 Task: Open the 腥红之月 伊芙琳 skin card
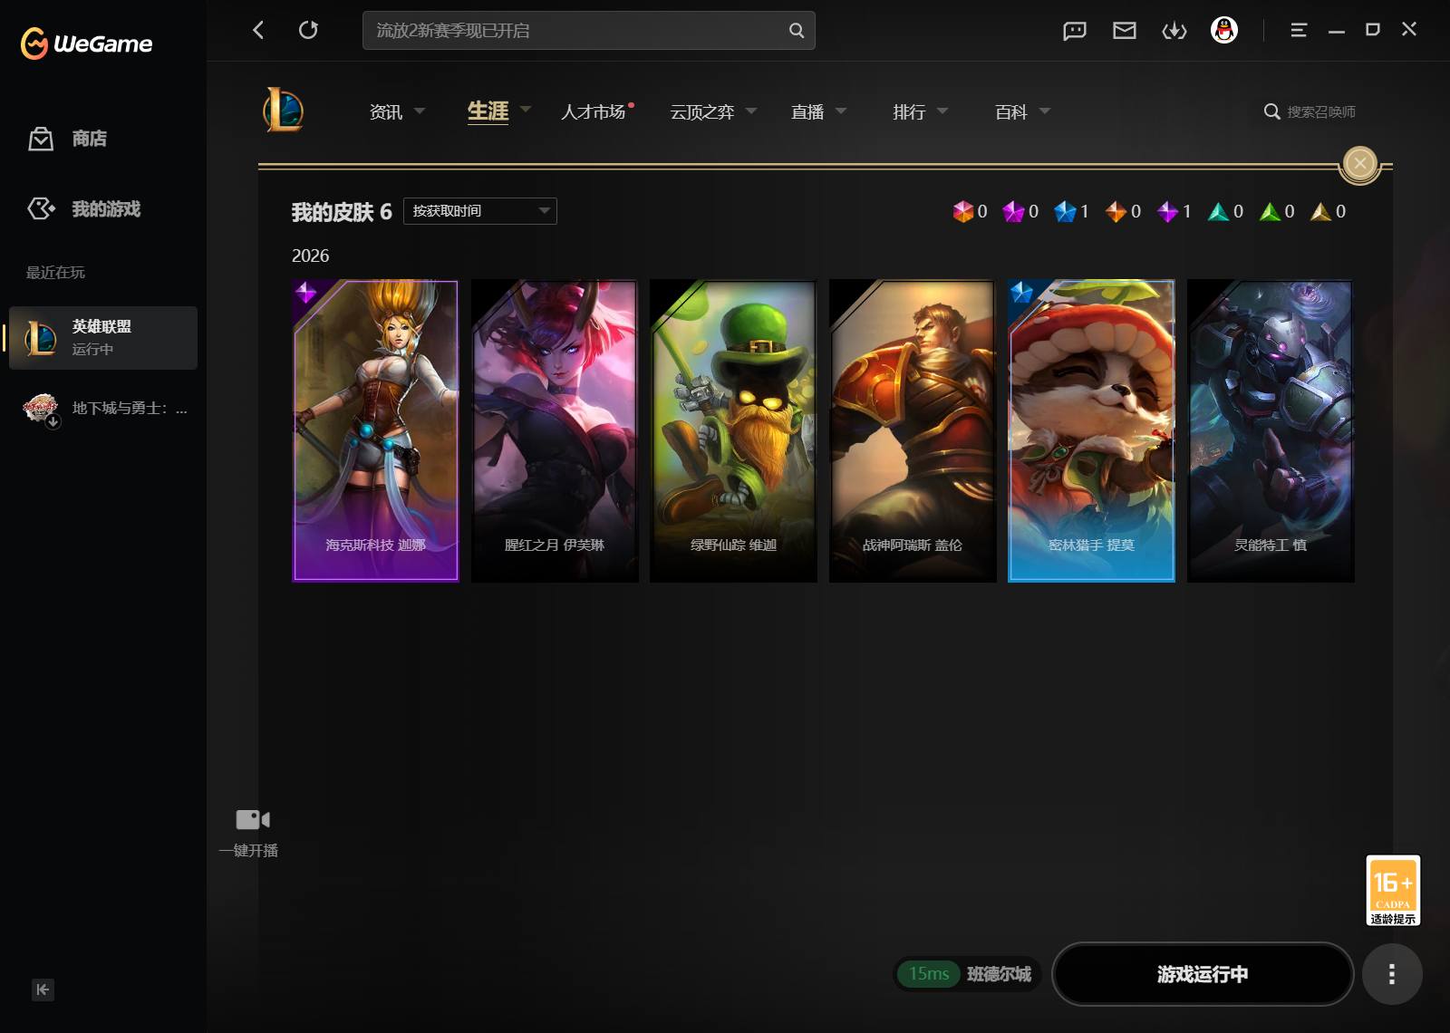[x=555, y=430]
